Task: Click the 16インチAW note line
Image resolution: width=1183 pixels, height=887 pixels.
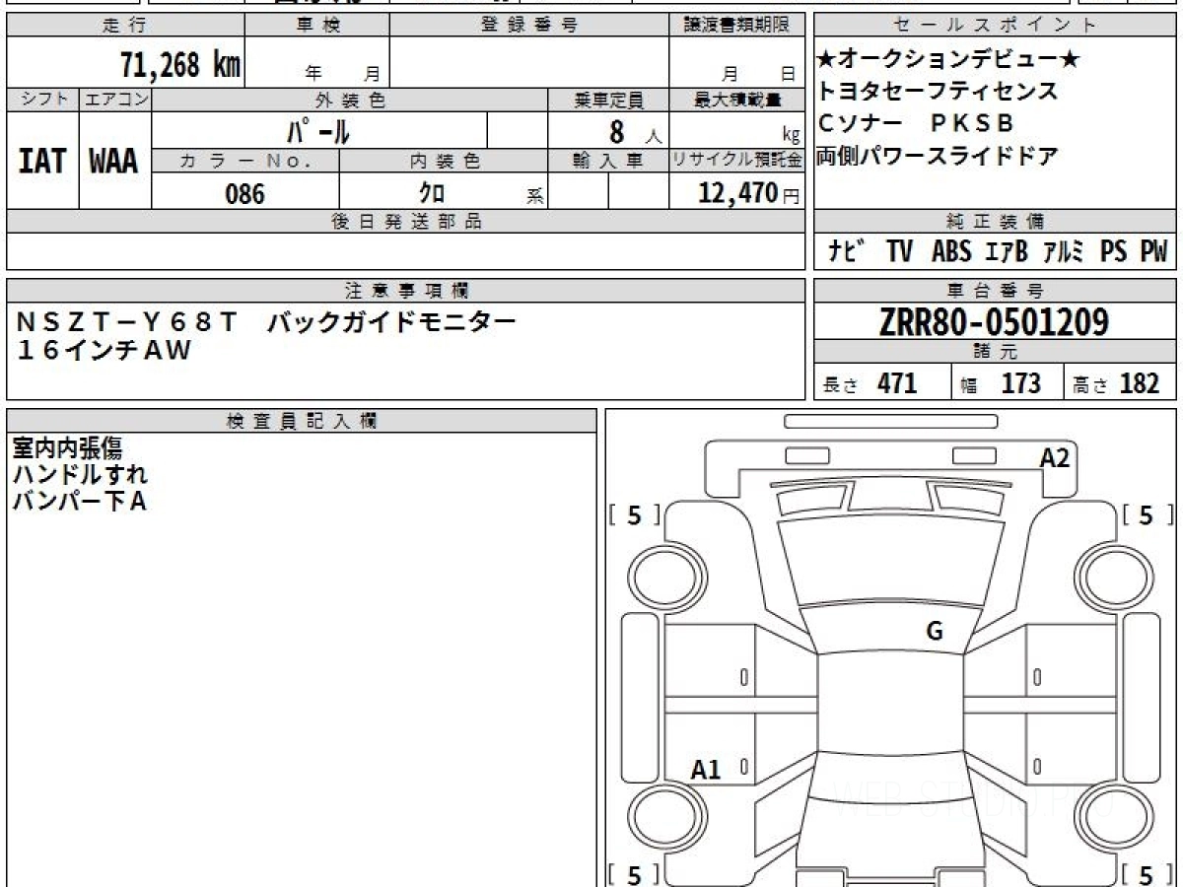Action: pyautogui.click(x=104, y=350)
